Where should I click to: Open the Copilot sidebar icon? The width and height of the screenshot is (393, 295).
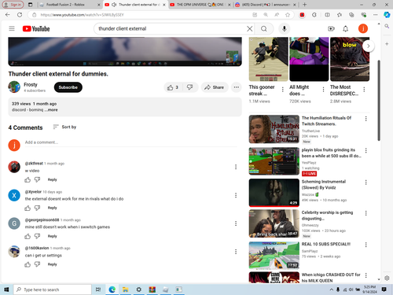tap(387, 15)
